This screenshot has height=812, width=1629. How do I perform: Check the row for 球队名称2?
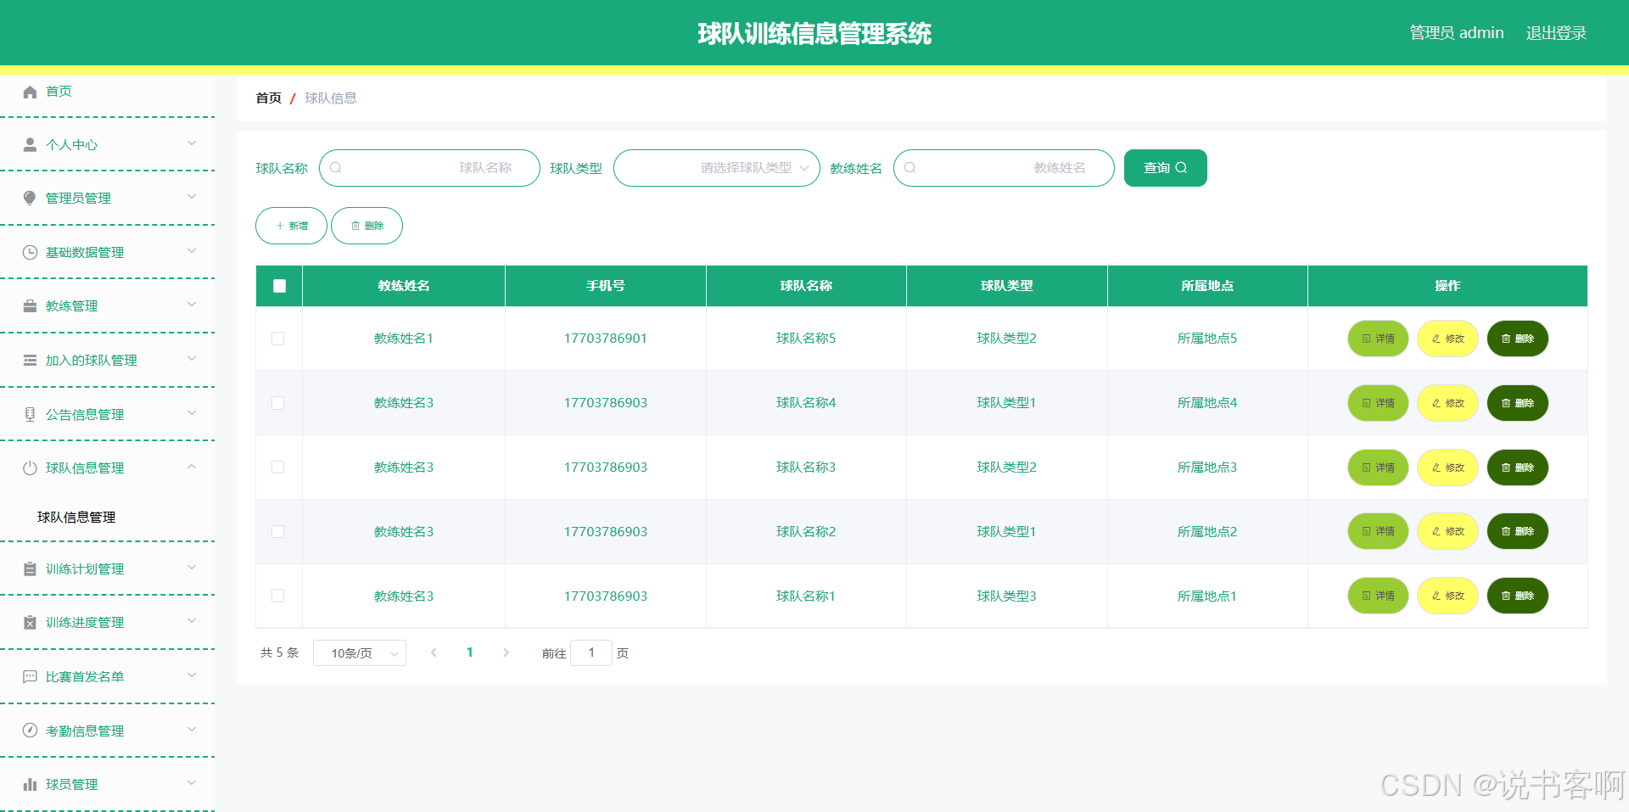(278, 532)
